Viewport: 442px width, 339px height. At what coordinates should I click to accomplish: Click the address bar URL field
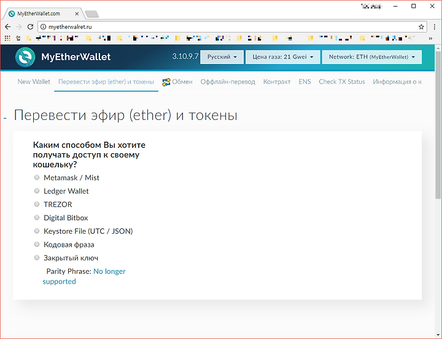[231, 27]
